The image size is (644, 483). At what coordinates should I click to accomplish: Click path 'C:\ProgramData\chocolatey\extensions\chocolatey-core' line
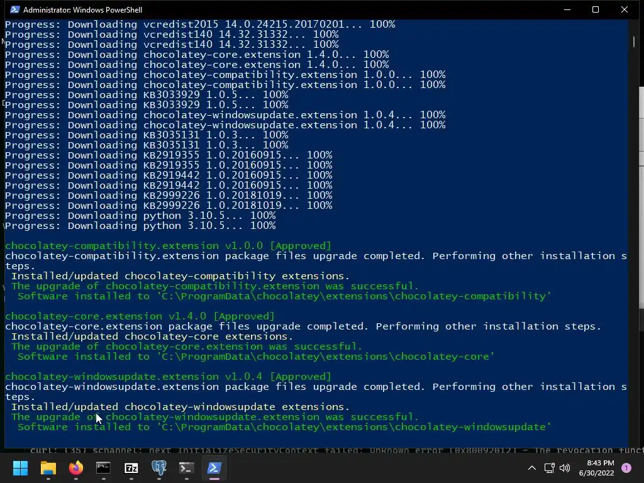pyautogui.click(x=256, y=357)
